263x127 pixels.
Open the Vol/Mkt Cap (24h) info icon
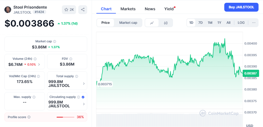38,76
